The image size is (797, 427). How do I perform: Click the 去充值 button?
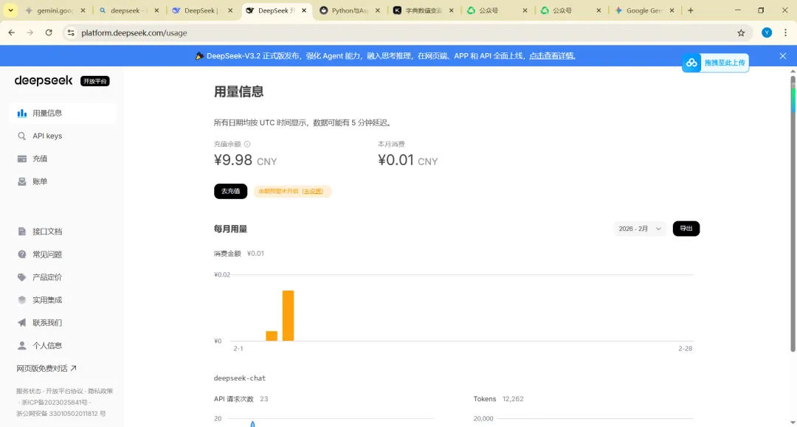click(231, 192)
